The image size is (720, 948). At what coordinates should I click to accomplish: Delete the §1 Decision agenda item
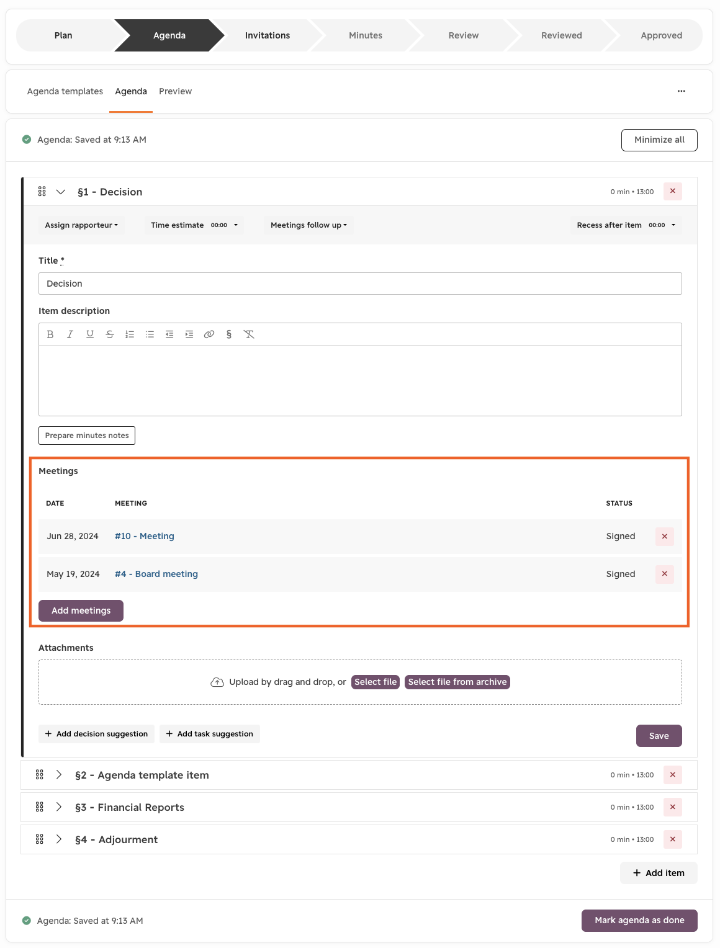click(673, 191)
